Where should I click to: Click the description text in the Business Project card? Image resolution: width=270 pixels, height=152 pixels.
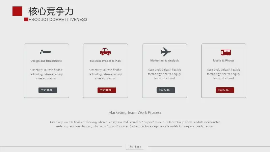click(105, 74)
